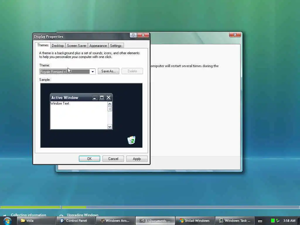
Task: Click the Collecting information progress bar
Action: [x=30, y=207]
